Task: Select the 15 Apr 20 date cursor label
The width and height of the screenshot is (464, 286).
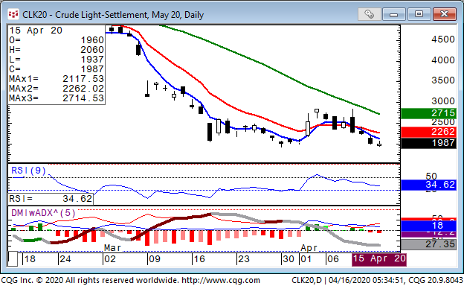Action: pyautogui.click(x=379, y=259)
